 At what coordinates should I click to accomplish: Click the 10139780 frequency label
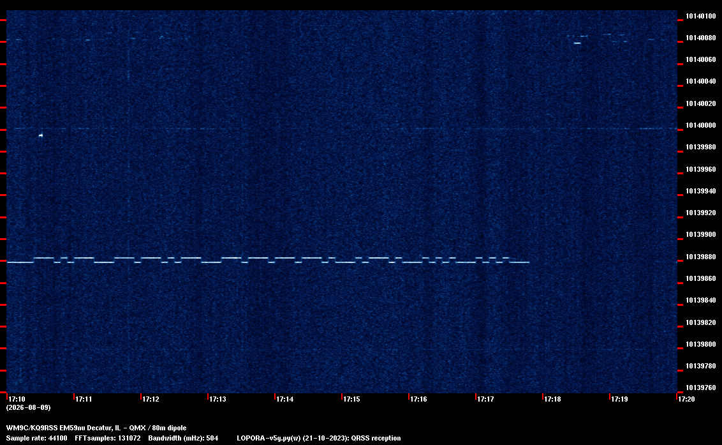pyautogui.click(x=700, y=366)
